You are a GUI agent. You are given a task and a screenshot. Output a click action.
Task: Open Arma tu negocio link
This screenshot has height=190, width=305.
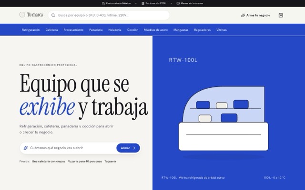(255, 15)
